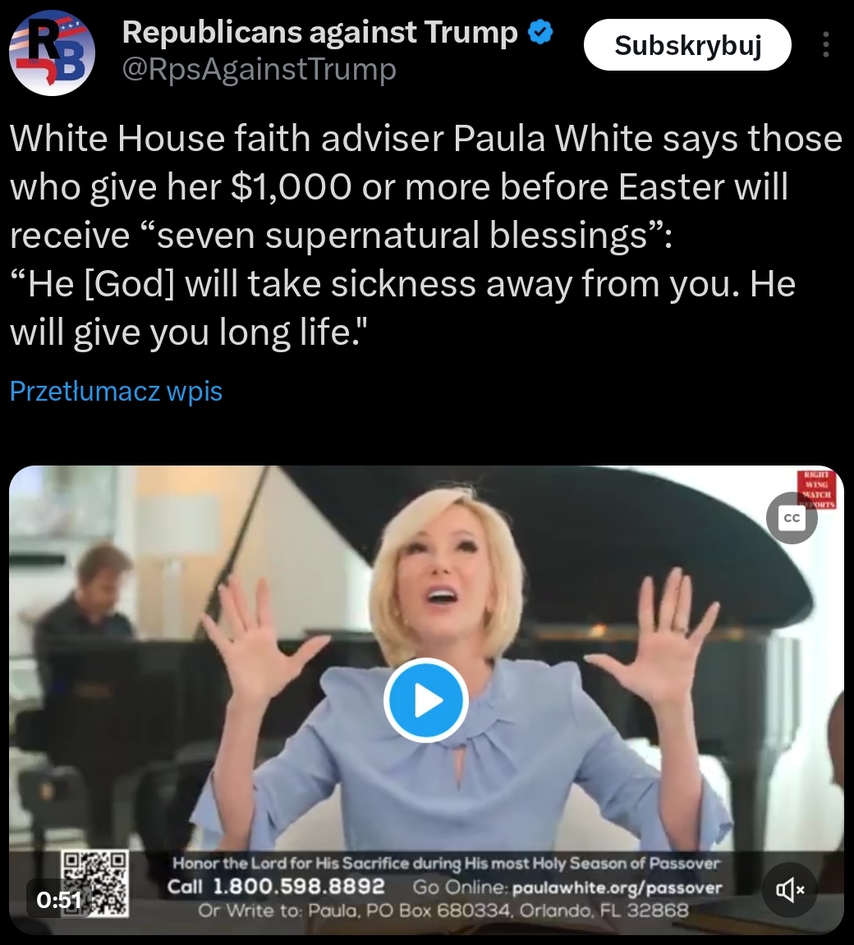This screenshot has height=945, width=854.
Task: Open the Republicans against Trump account name
Action: pyautogui.click(x=320, y=33)
